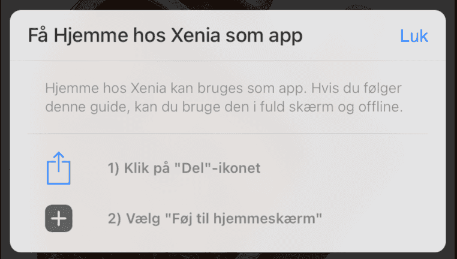
Task: Click the word "app" in the dialog title
Action: click(x=285, y=37)
